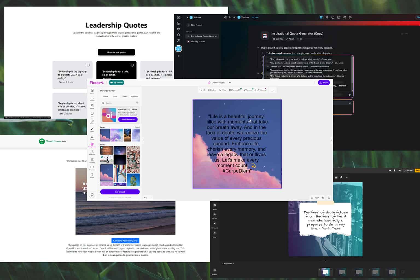Switch to the My photos tab
The image size is (420, 280).
134,96
